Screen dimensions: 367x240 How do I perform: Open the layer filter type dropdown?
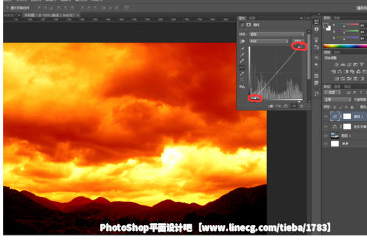coord(332,93)
